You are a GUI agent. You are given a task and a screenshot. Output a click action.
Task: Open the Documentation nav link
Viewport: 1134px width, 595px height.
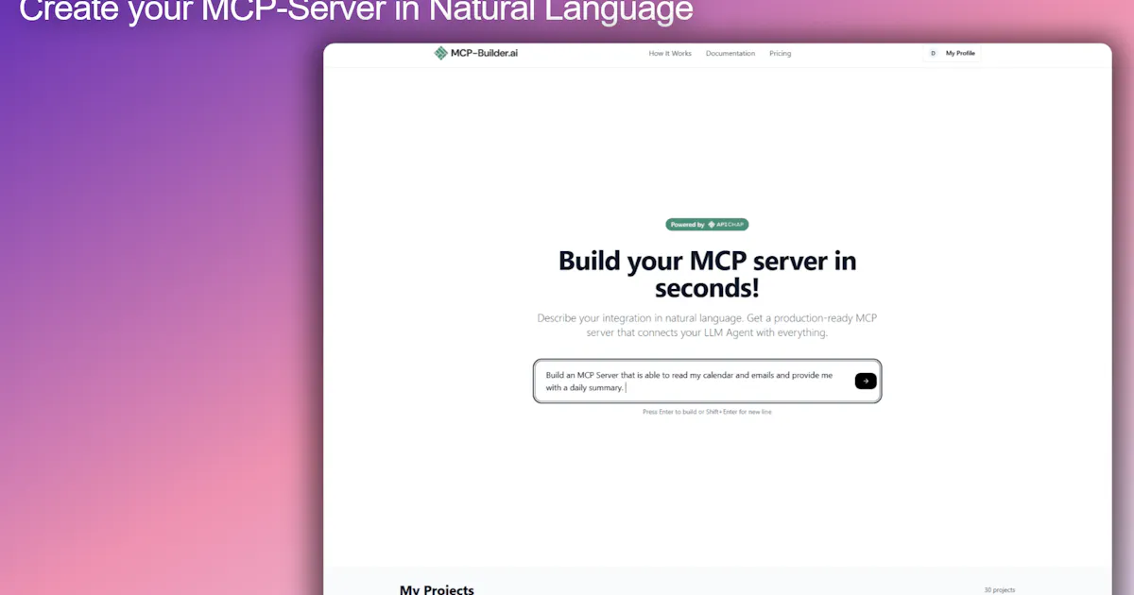click(x=730, y=54)
